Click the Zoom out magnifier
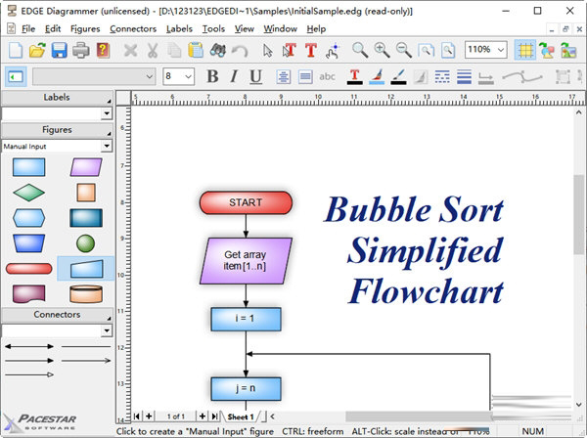 [404, 50]
